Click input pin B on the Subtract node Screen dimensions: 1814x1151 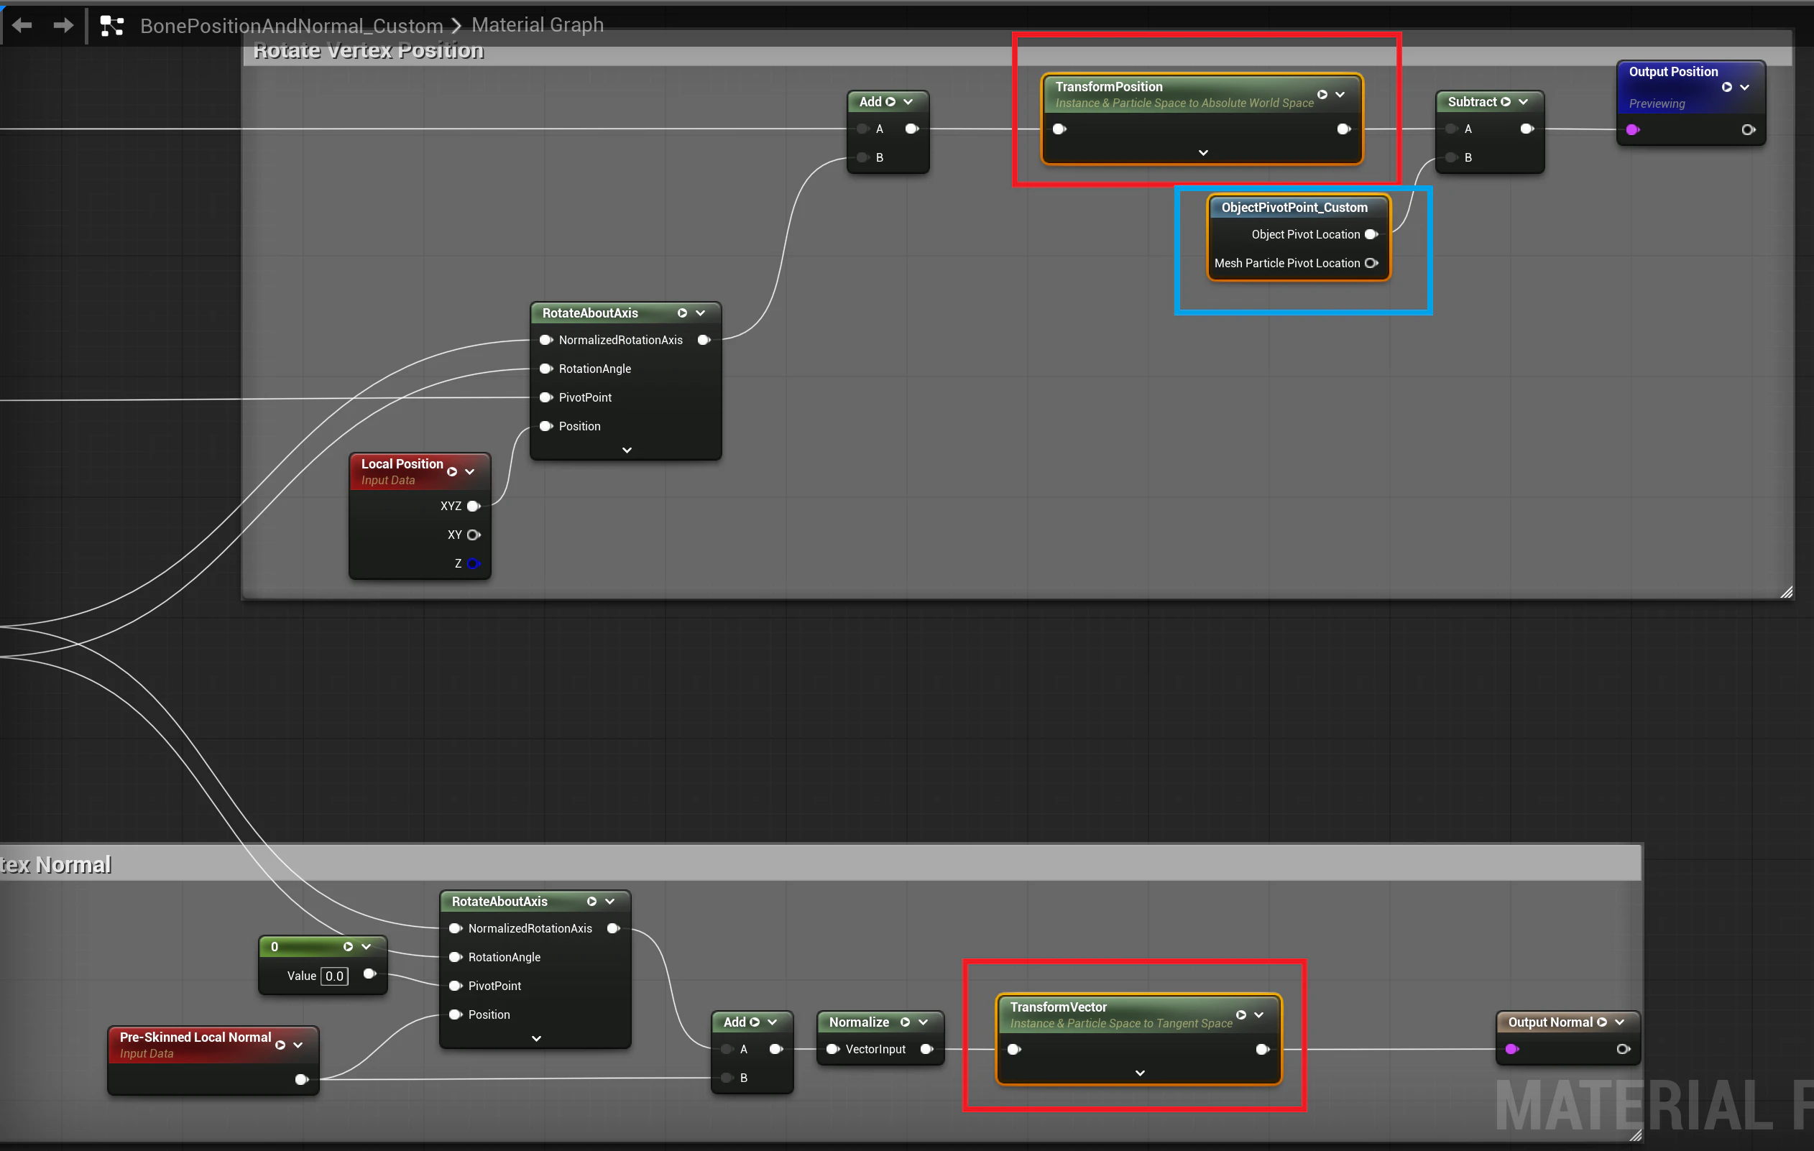coord(1452,157)
